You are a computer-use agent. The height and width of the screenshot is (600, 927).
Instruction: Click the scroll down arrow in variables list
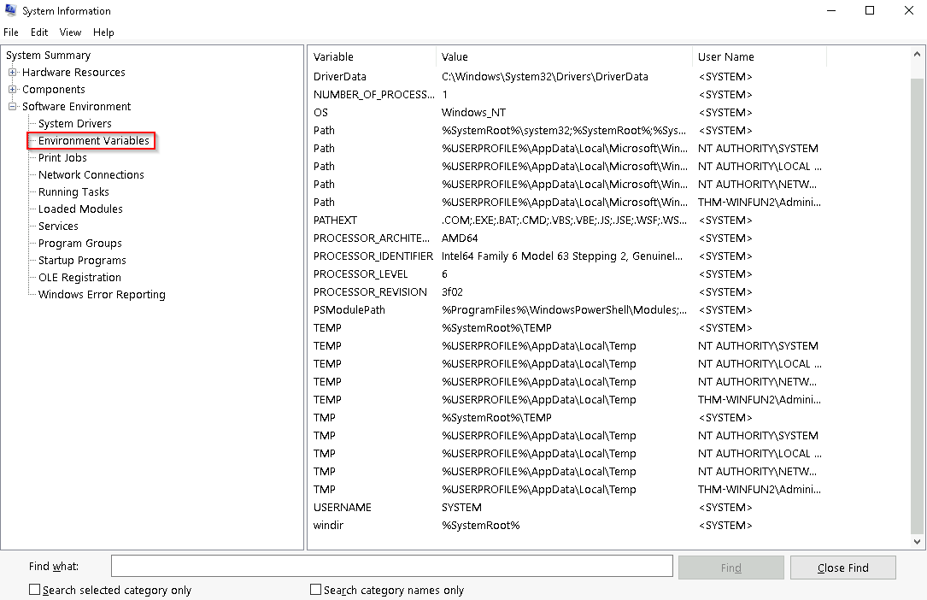click(x=918, y=542)
